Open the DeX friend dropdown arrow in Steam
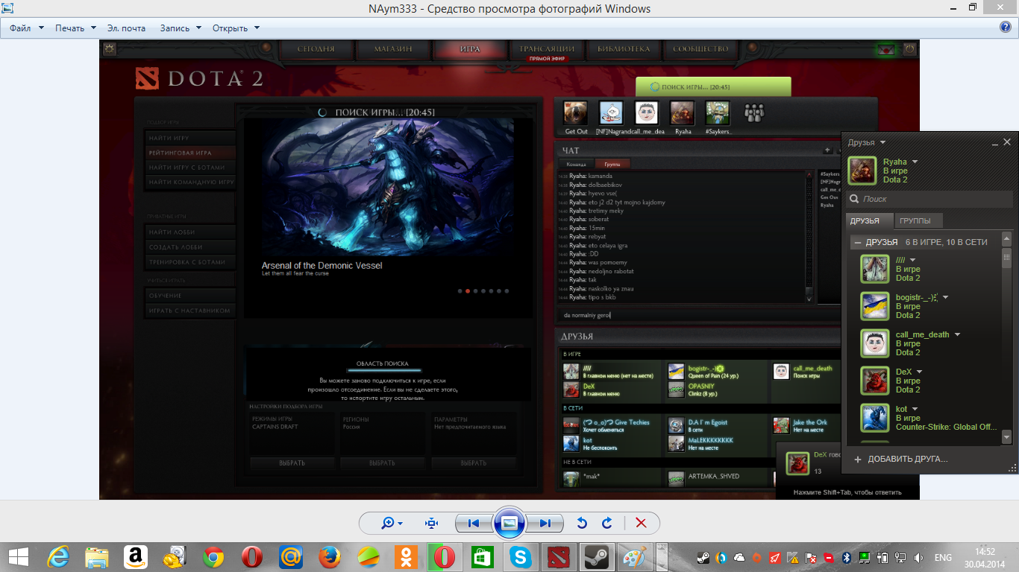Image resolution: width=1019 pixels, height=572 pixels. (x=920, y=372)
